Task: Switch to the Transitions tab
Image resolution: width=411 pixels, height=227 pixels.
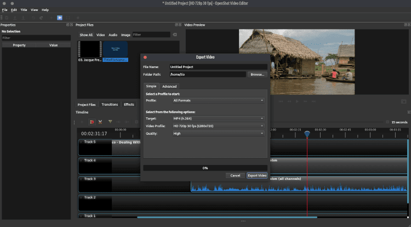Action: [110, 104]
